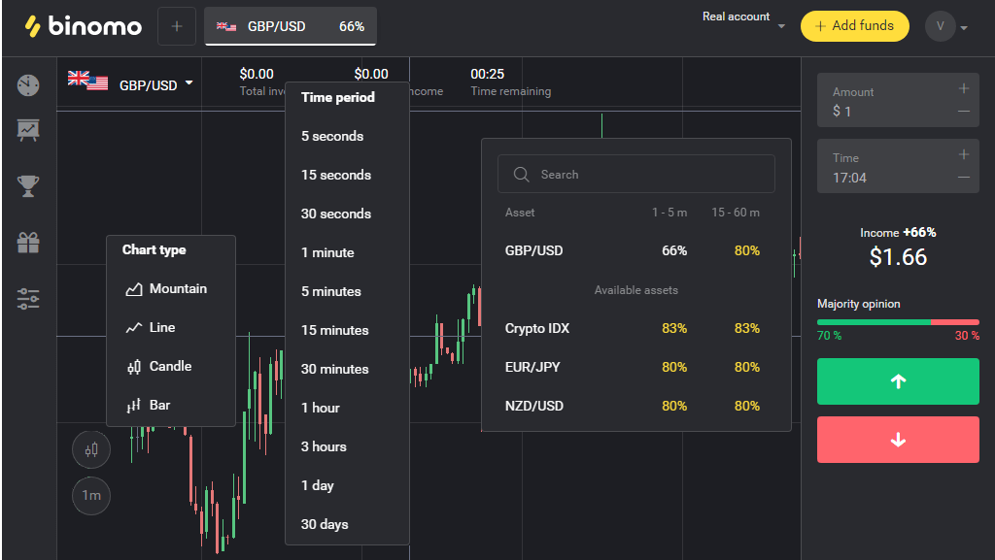Expand the Real account dropdown

coord(743,21)
